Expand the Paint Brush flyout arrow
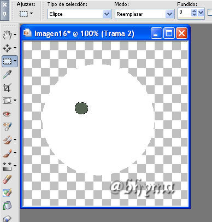The image size is (212, 222). 15,153
